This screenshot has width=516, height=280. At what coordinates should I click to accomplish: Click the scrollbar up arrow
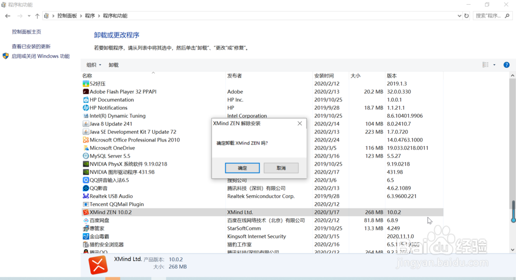512,76
